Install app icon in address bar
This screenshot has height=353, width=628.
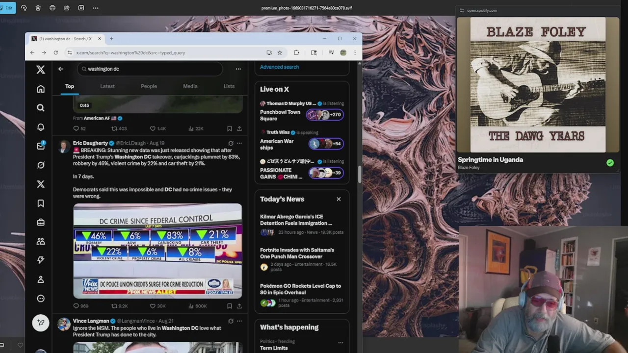[x=269, y=52]
